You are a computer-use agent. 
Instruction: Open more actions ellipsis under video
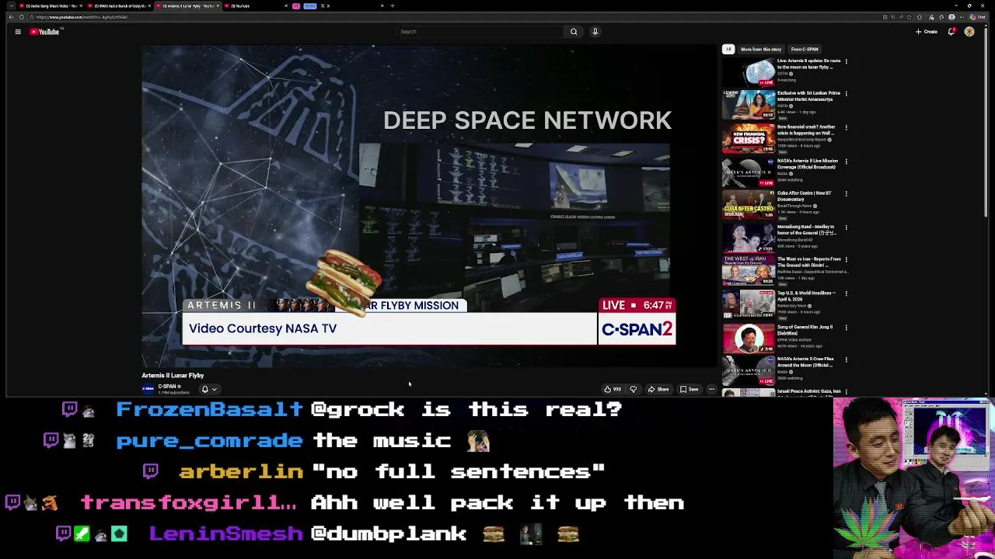[x=711, y=390]
